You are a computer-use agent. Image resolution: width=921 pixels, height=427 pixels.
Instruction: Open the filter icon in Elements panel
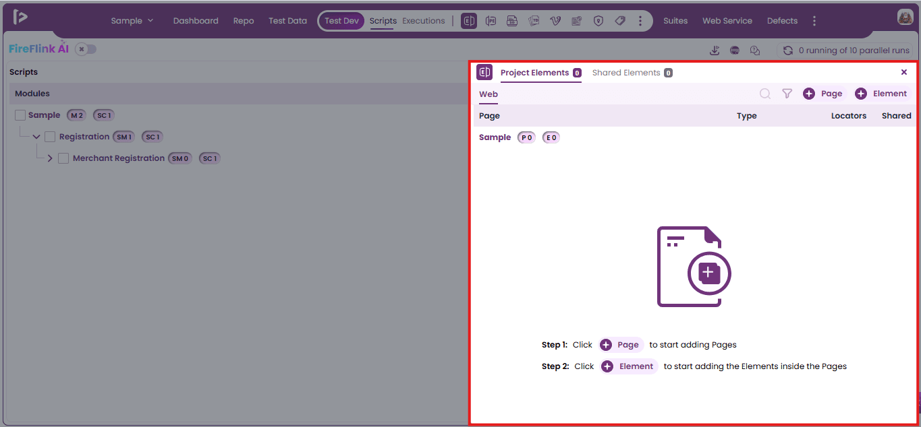tap(787, 94)
